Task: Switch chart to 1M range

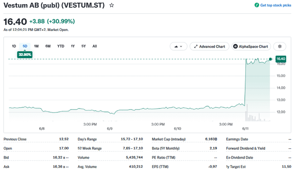Action: coord(36,46)
